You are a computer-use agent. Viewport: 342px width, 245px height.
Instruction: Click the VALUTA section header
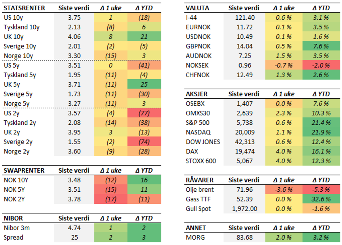point(197,8)
